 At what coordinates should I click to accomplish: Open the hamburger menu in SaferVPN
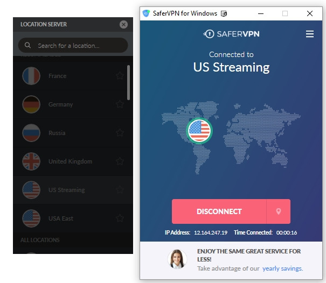click(x=309, y=34)
